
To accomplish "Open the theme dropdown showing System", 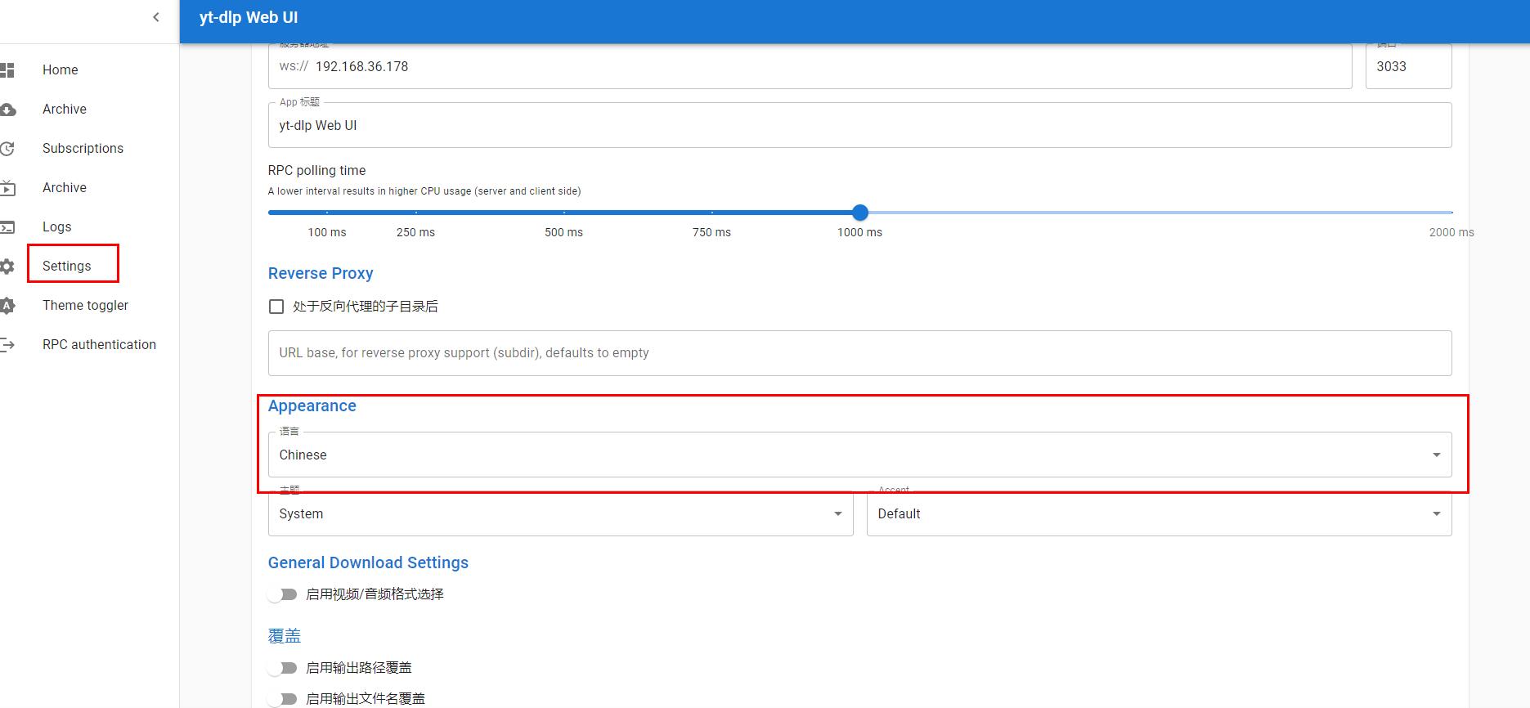I will [560, 513].
